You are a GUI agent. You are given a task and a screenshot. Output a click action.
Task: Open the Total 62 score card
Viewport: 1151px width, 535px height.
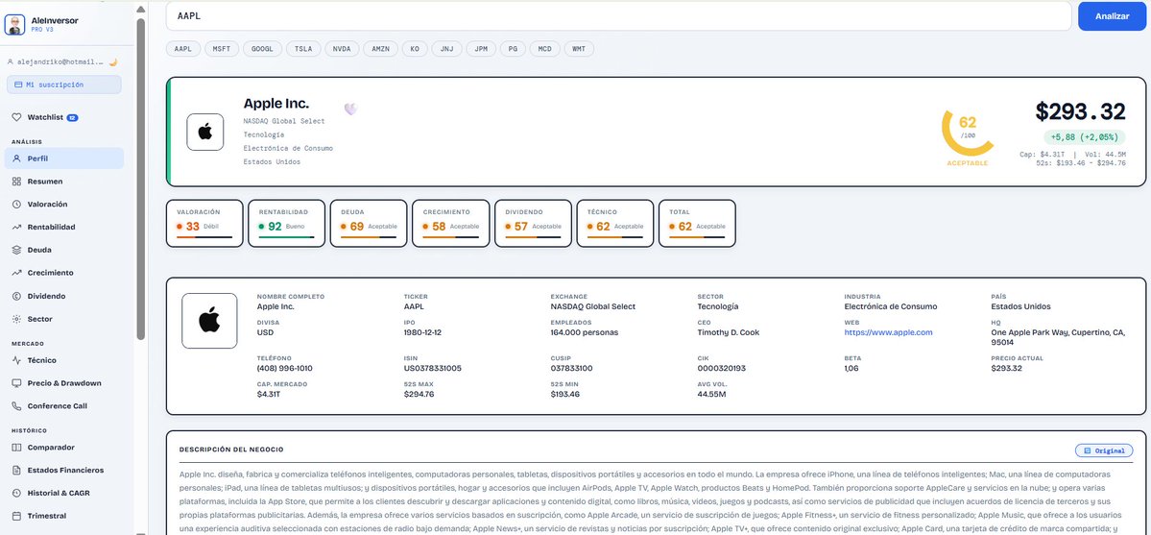697,223
